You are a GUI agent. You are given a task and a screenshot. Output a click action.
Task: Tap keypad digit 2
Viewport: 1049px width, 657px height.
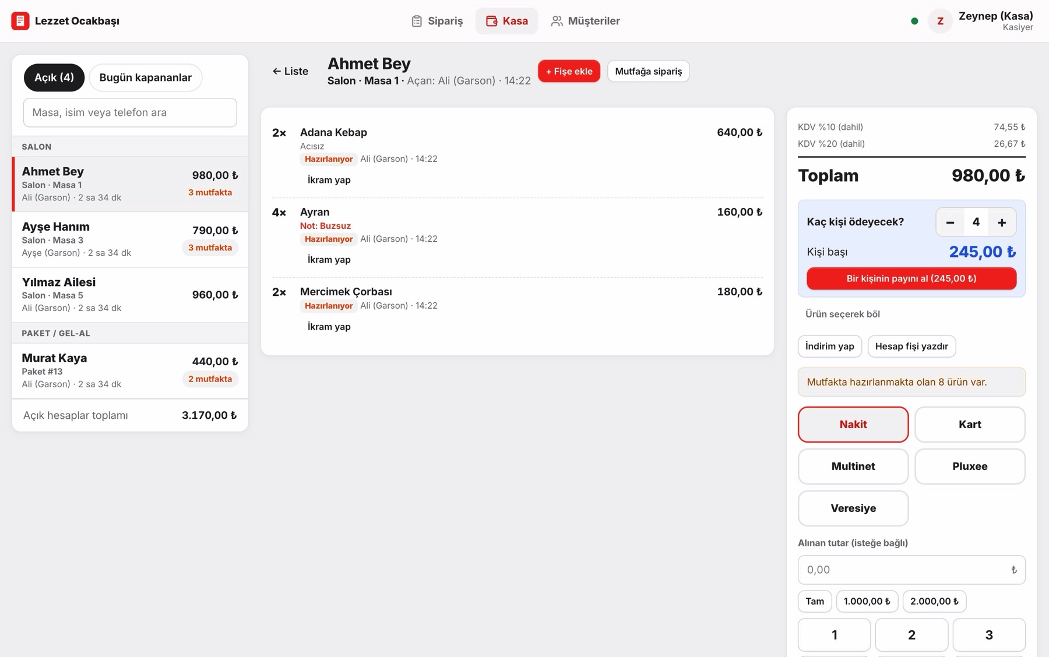pyautogui.click(x=911, y=635)
